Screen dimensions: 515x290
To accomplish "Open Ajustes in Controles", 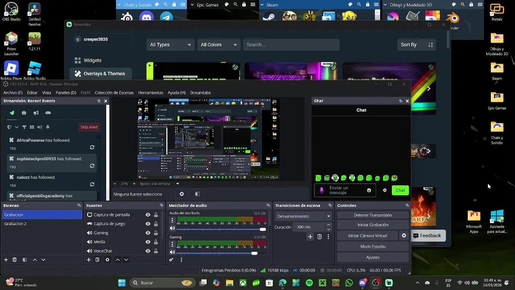I will click(373, 257).
